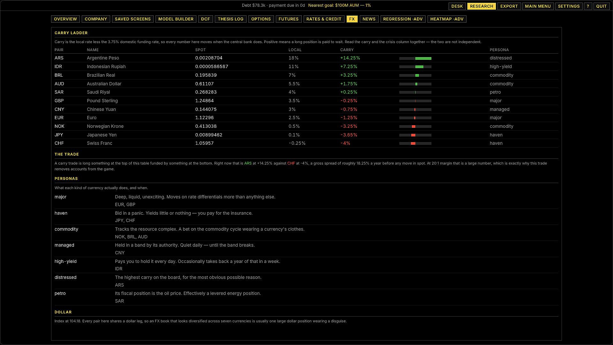Viewport: 613px width, 345px height.
Task: Click spot value 0.00208704
Action: pyautogui.click(x=209, y=58)
